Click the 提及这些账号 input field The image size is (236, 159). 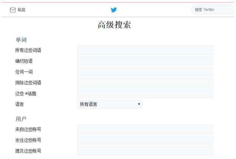pyautogui.click(x=145, y=151)
